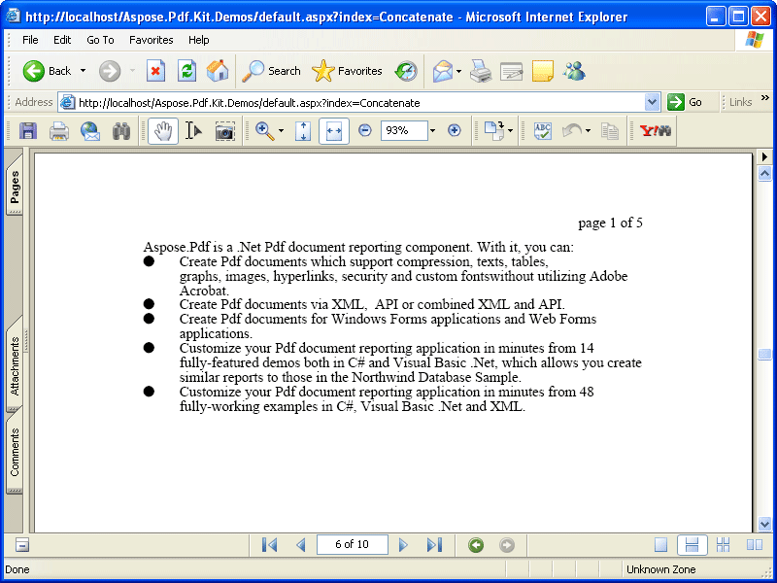Select Continuous page layout
The image size is (777, 583).
click(692, 545)
